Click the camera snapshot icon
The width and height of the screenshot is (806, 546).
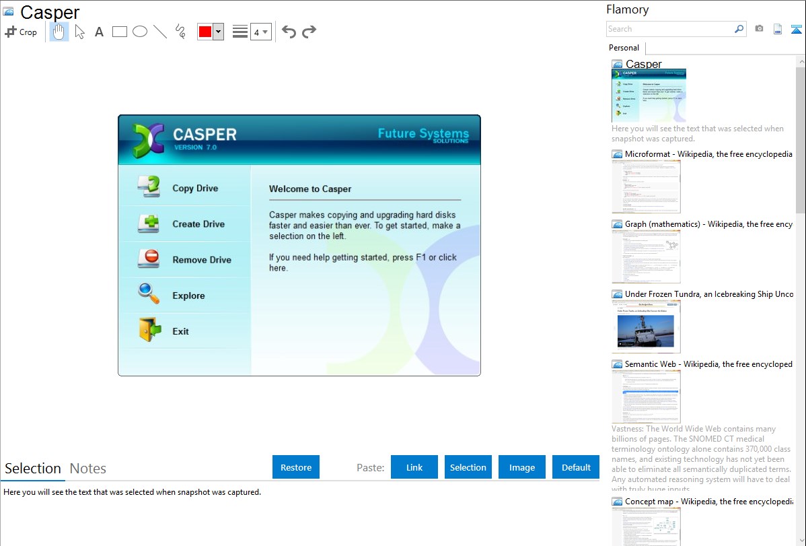759,29
